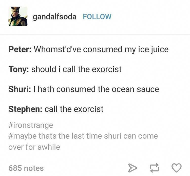Viewport: 190px width, 176px height.
Task: Click the text should i call the exorcist
Action: (x=77, y=69)
